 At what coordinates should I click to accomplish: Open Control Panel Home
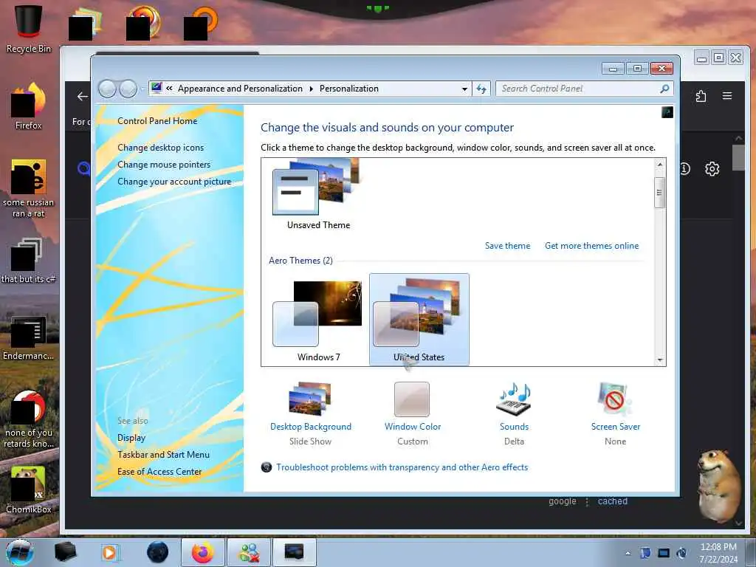click(157, 121)
